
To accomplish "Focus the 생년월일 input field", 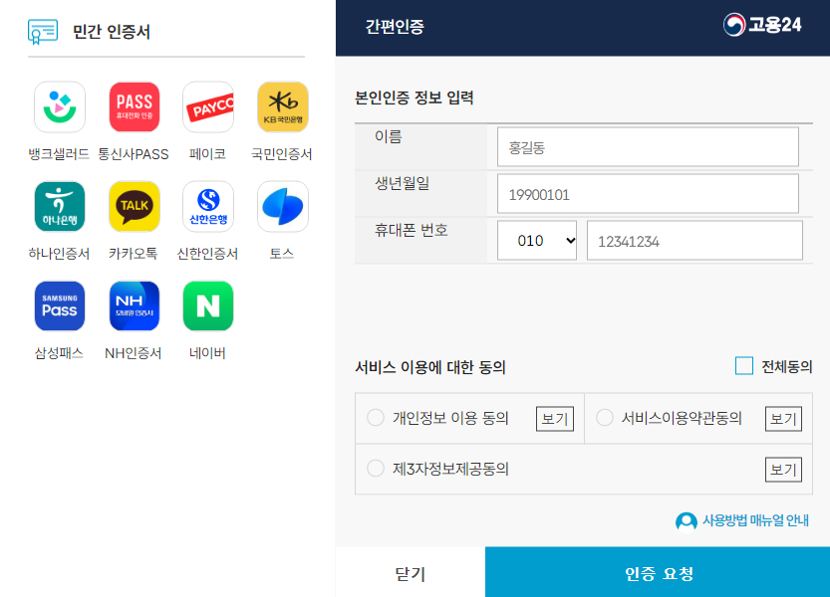I will [648, 194].
